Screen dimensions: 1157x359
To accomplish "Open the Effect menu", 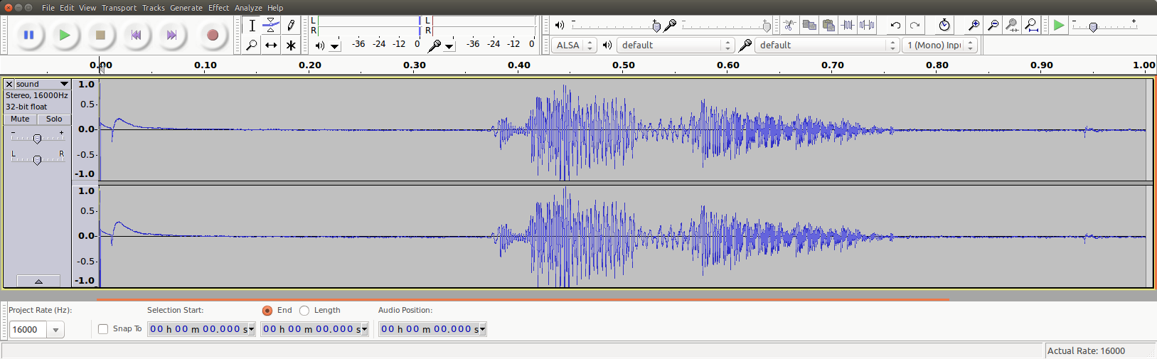I will 218,8.
